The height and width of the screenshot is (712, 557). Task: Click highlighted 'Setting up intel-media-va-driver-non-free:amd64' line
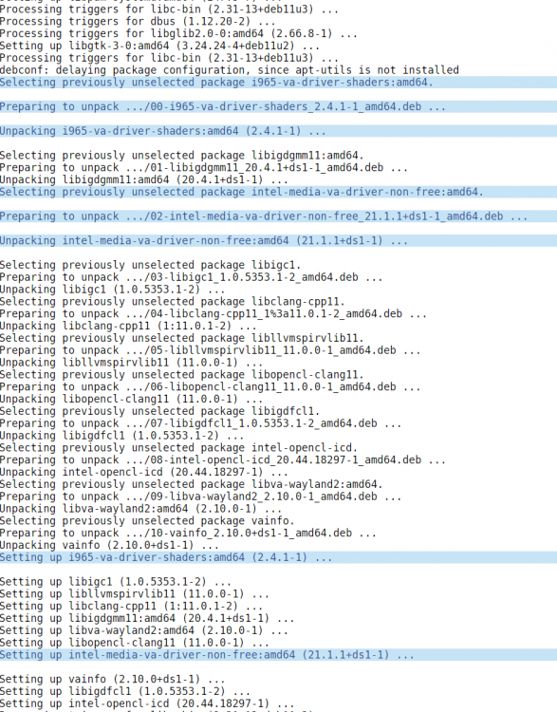tap(278, 655)
